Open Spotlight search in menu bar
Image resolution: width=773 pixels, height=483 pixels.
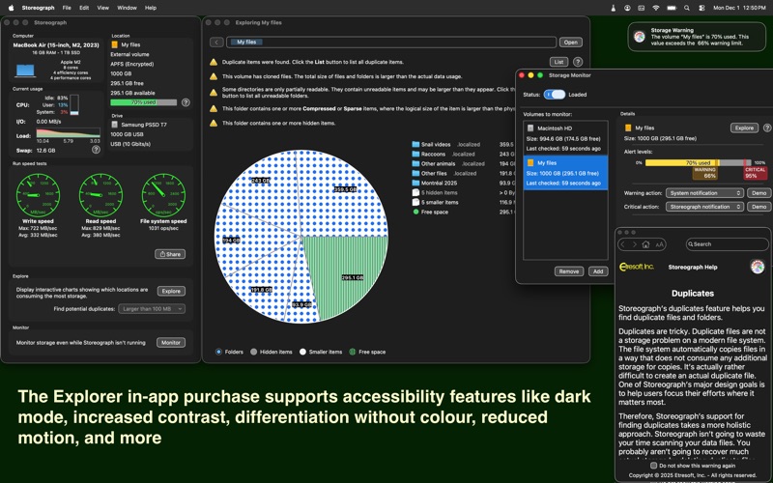686,8
